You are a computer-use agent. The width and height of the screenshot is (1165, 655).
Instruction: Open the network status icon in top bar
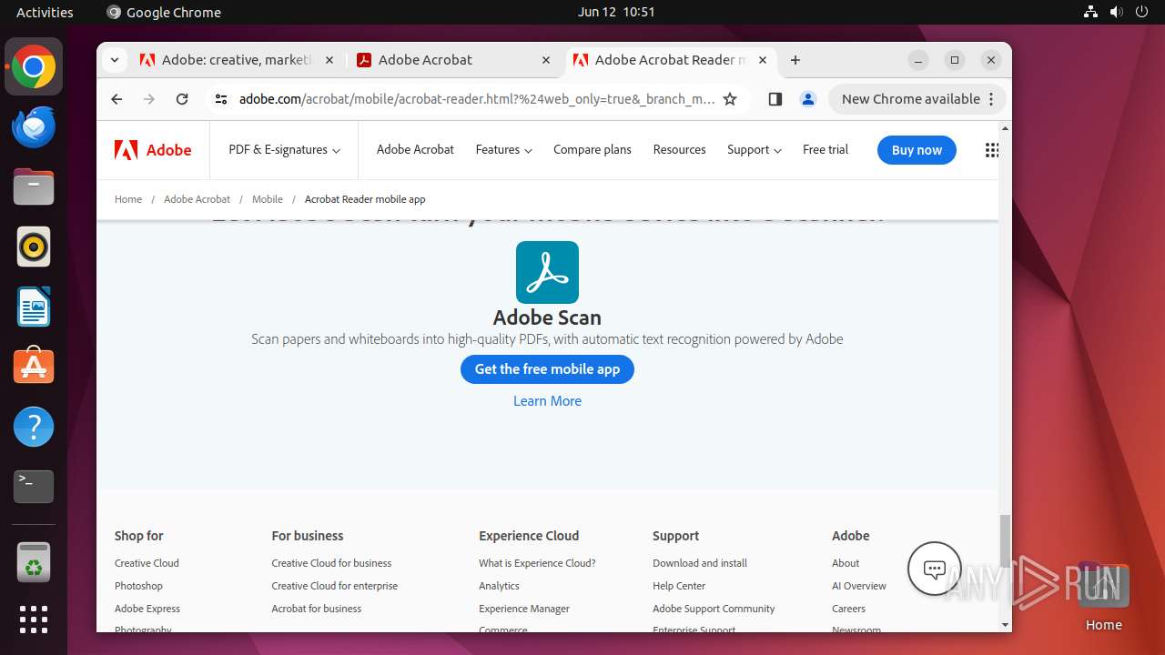[x=1091, y=12]
